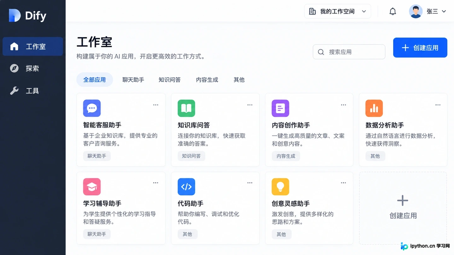Click the Dify logo
This screenshot has width=454, height=255.
(x=28, y=15)
